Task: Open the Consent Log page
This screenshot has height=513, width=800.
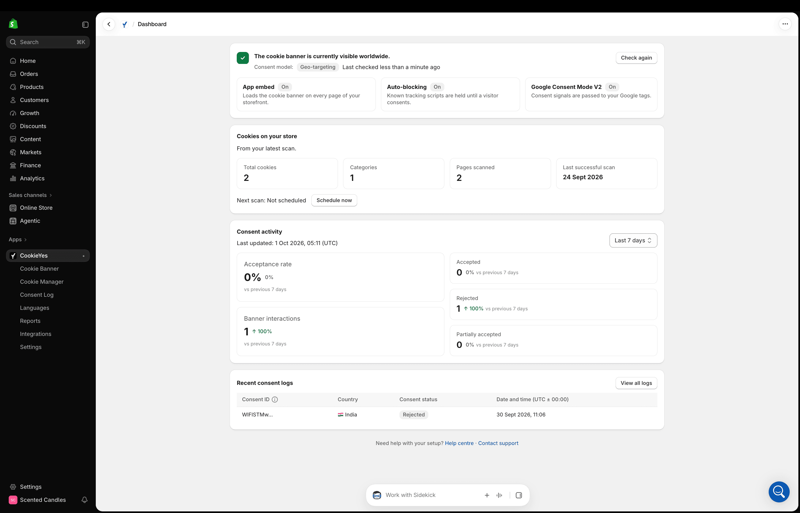Action: click(37, 295)
